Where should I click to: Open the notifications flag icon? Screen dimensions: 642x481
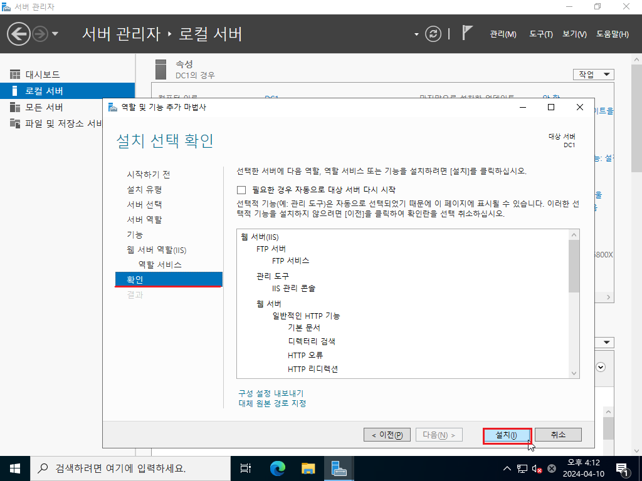(x=466, y=33)
